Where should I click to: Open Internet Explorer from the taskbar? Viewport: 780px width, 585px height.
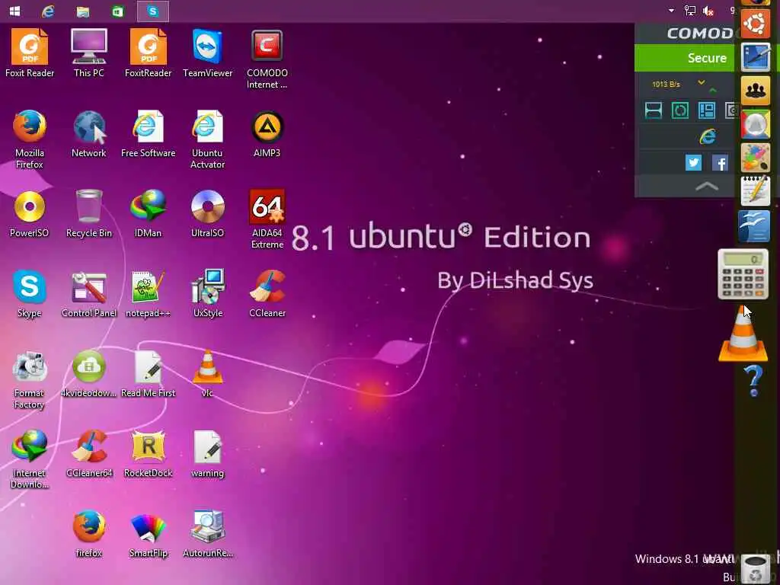[x=48, y=11]
